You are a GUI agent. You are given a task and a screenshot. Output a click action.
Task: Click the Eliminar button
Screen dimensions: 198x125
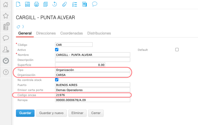[77, 113]
